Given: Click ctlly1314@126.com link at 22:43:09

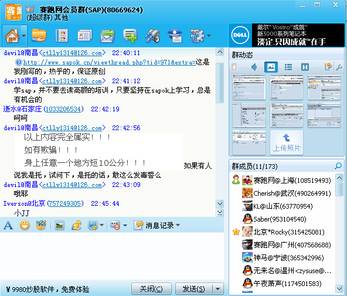Looking at the screenshot, I should click(x=72, y=185).
